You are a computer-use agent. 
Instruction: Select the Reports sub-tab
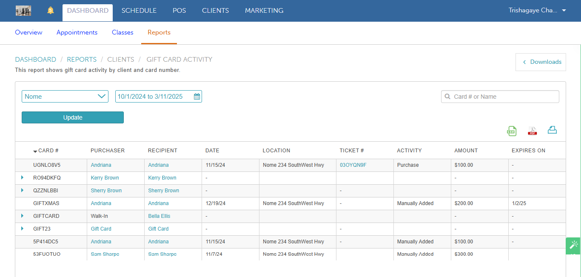(159, 32)
